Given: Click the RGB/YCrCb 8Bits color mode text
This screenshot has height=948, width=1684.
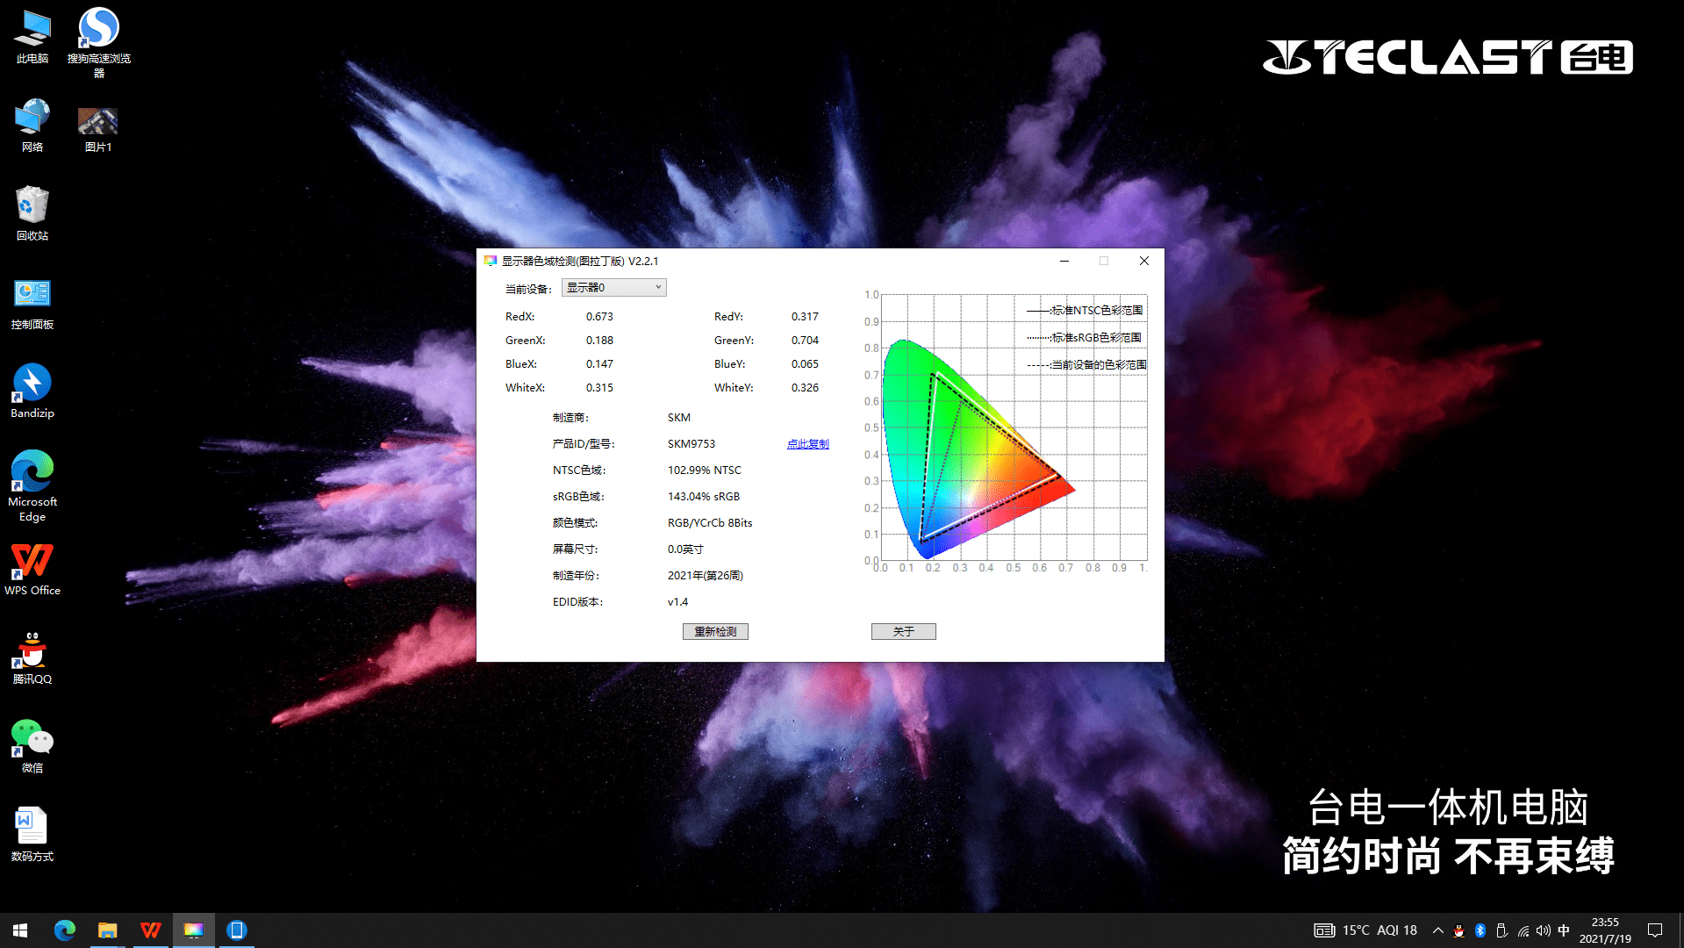Looking at the screenshot, I should (x=710, y=523).
